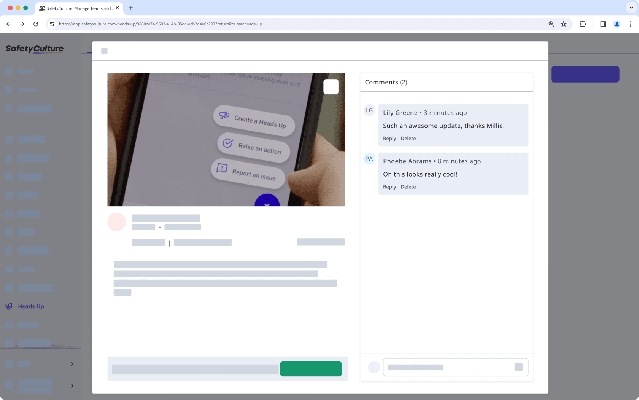
Task: Delete Phoebe Abrams' comment
Action: pyautogui.click(x=408, y=187)
